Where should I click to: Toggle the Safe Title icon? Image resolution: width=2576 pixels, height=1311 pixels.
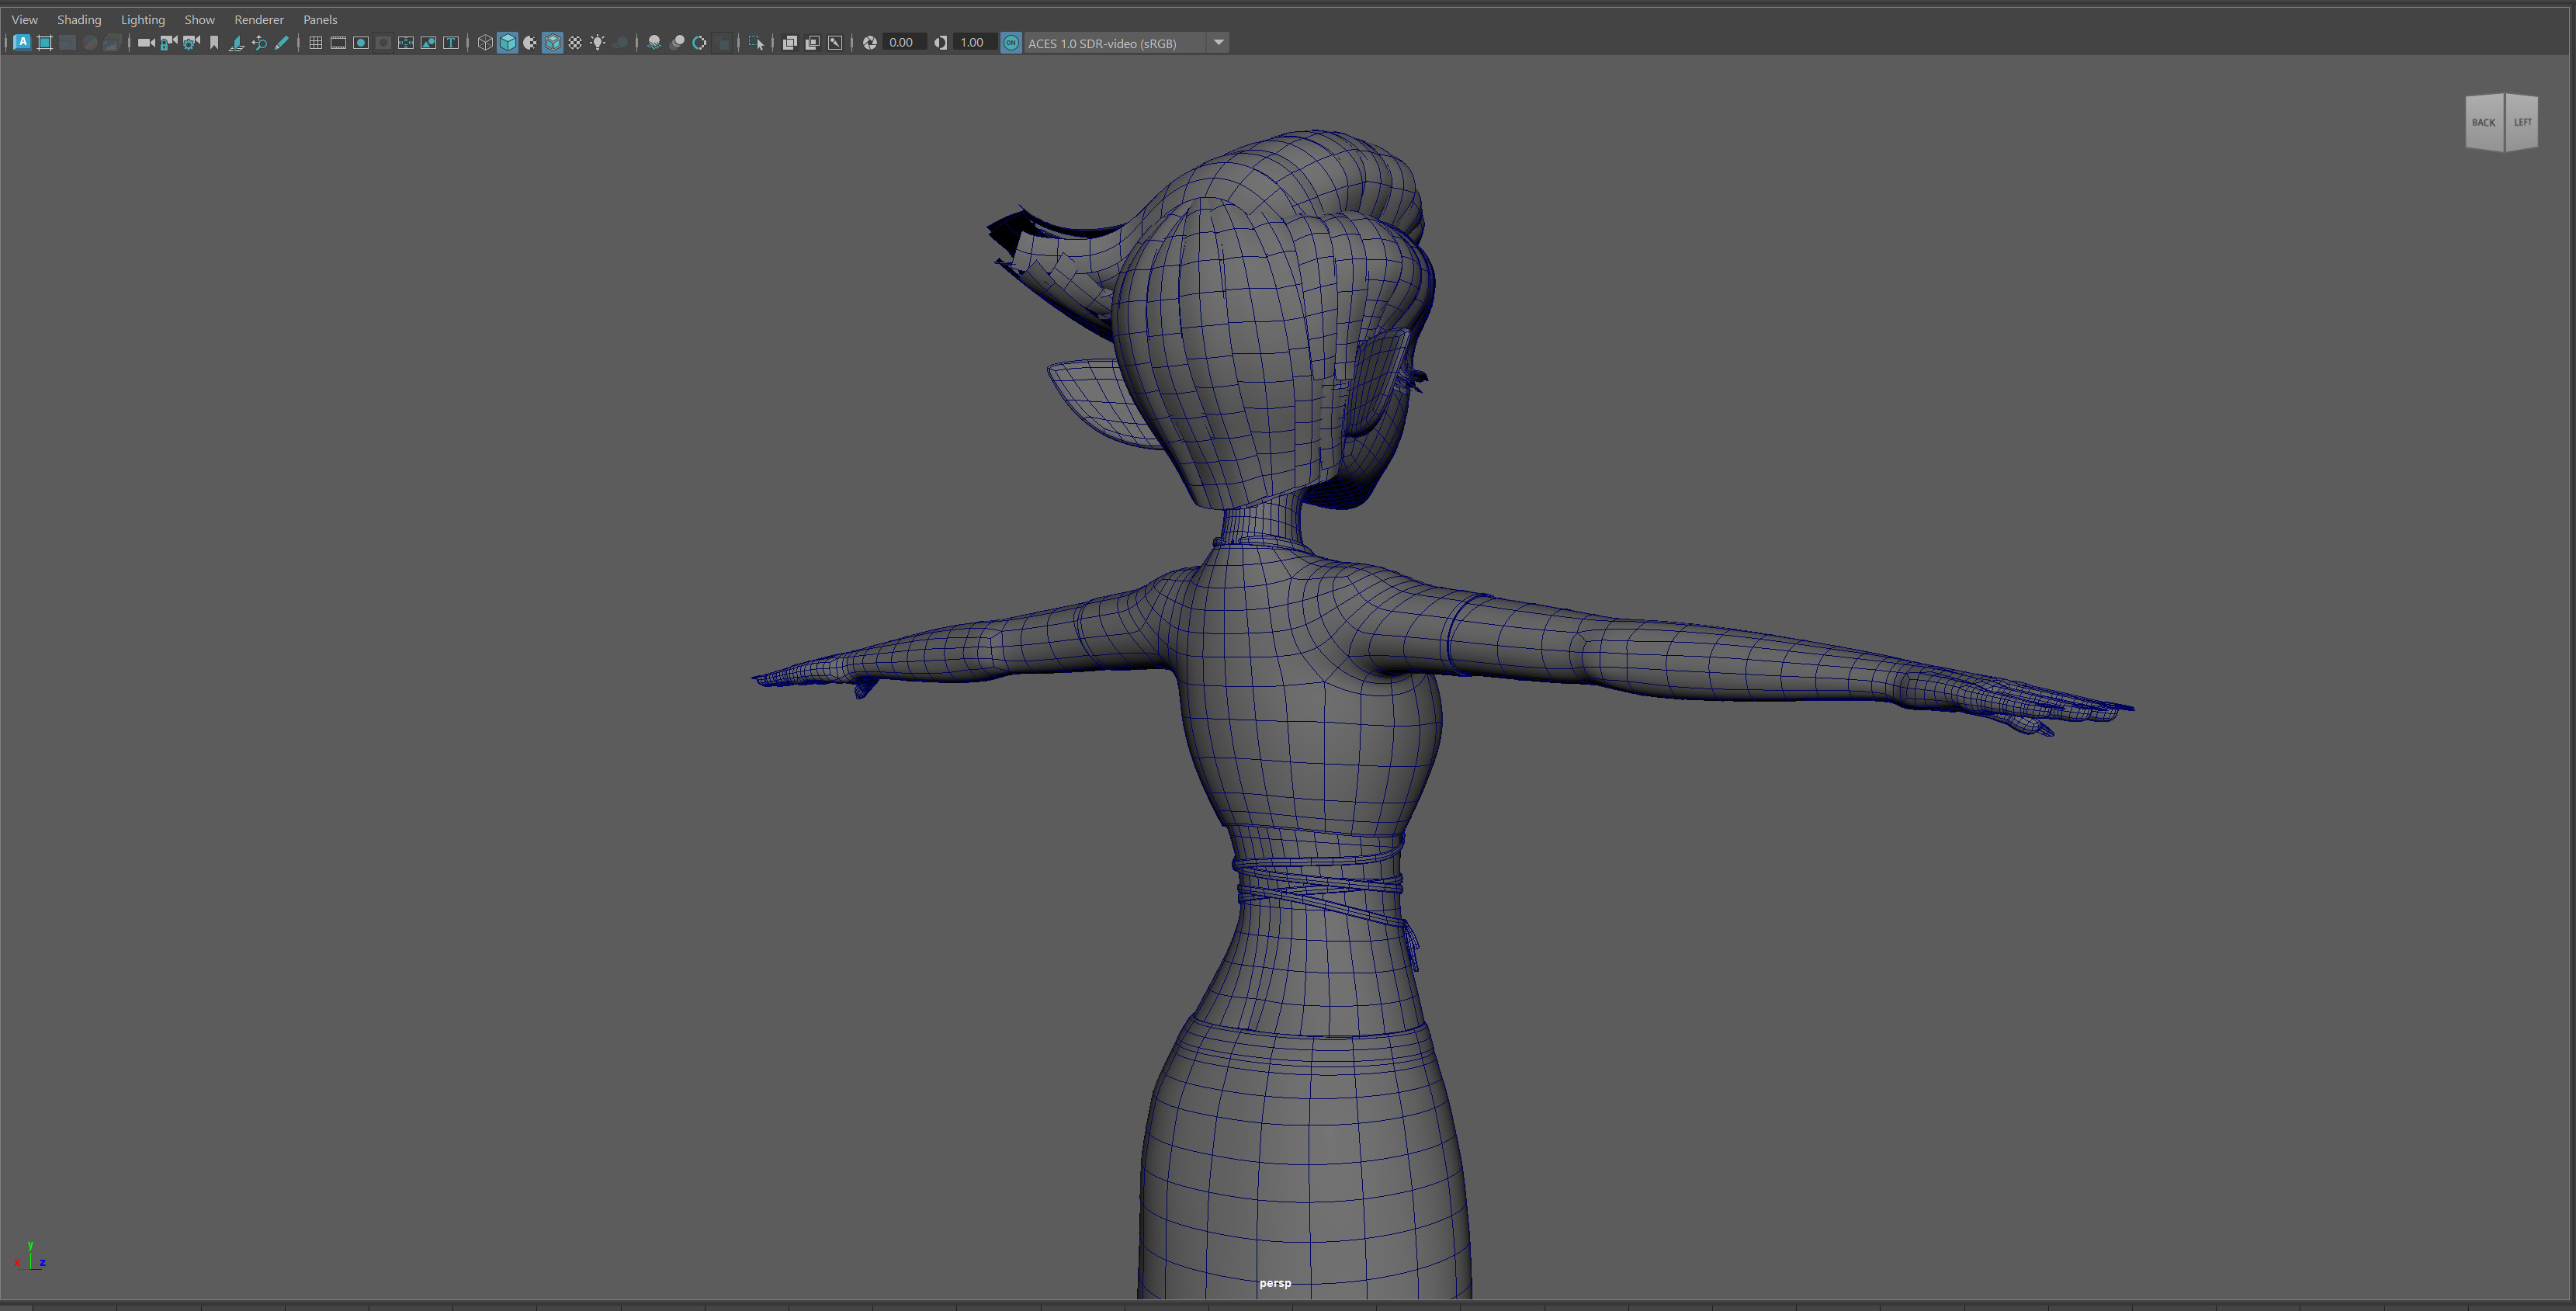click(451, 43)
